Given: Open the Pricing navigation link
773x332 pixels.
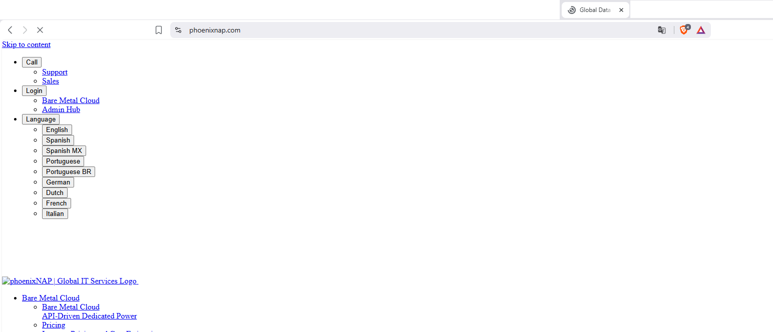Looking at the screenshot, I should coord(54,325).
